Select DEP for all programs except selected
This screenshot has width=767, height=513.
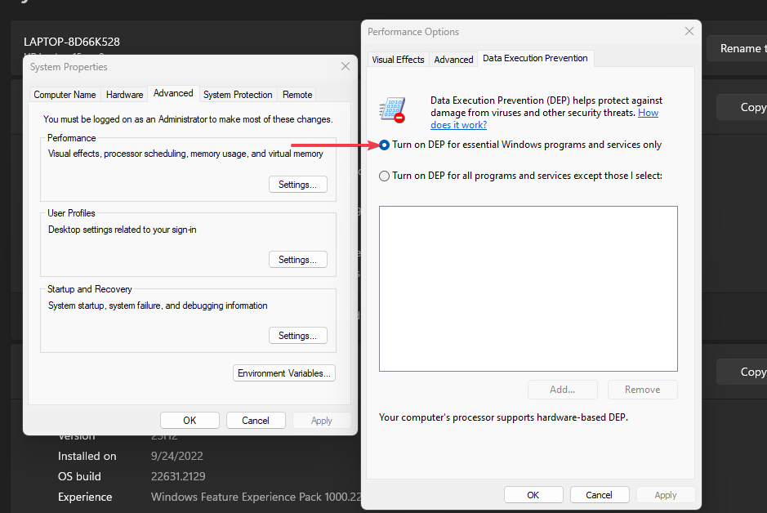[385, 176]
